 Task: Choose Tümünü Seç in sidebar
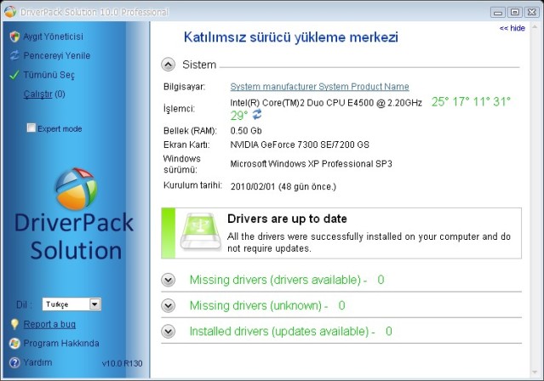point(49,75)
